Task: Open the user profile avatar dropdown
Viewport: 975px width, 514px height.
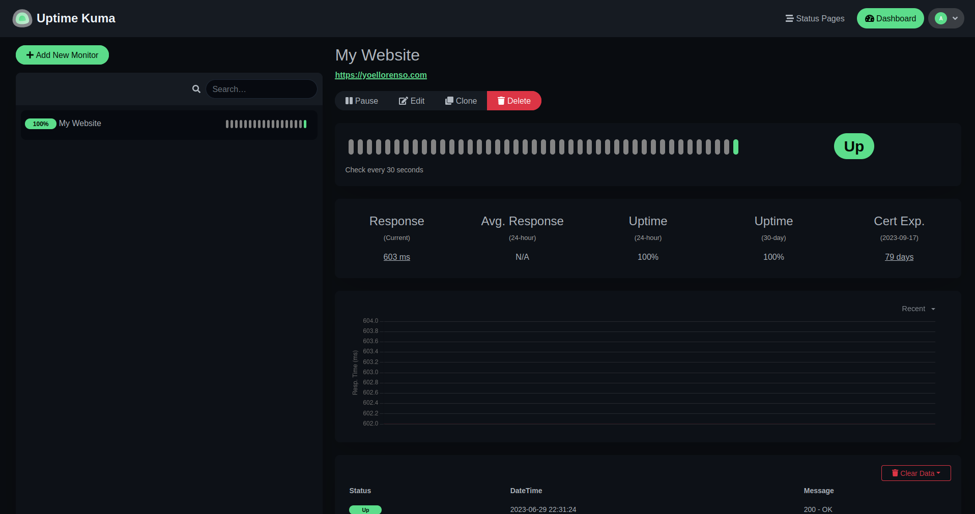Action: click(946, 18)
